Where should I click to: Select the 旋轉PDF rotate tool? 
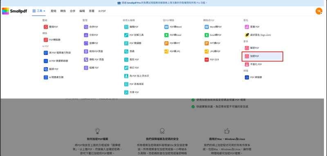coord(91,43)
